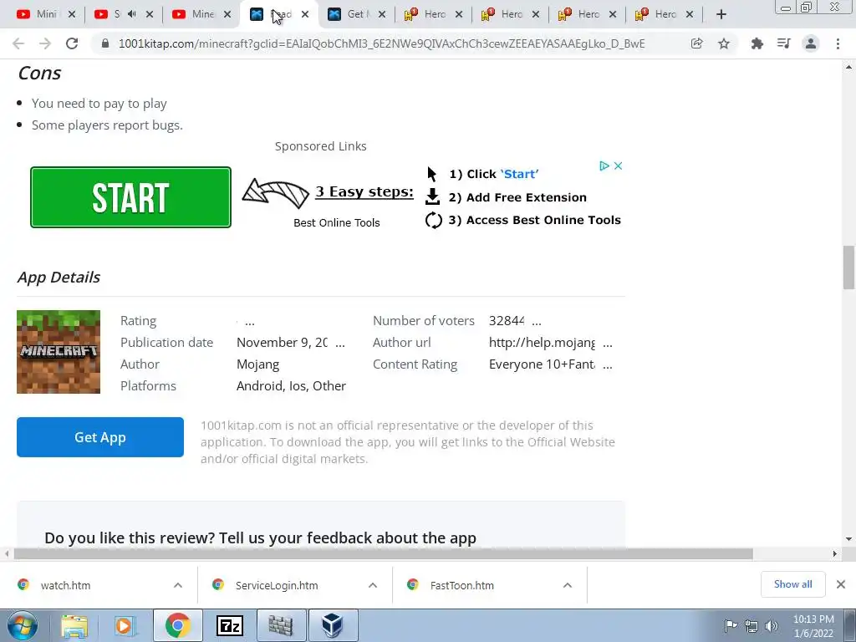The image size is (856, 642).
Task: Open the watch.htm downloaded file
Action: [x=65, y=585]
